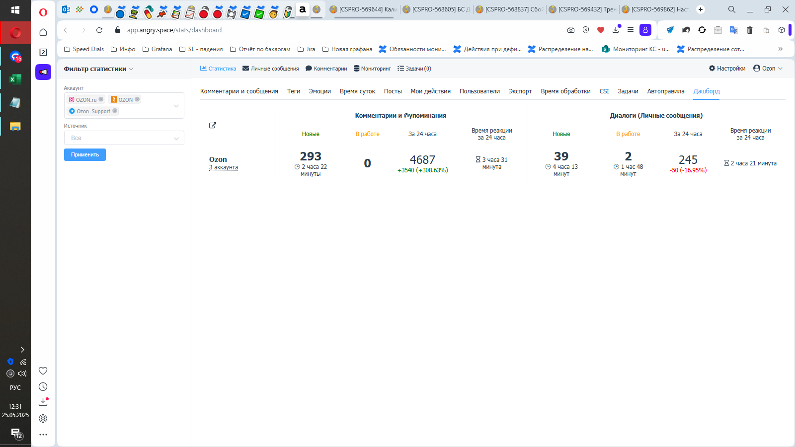Open the external link icon above Ozon
This screenshot has height=447, width=795.
coord(213,125)
